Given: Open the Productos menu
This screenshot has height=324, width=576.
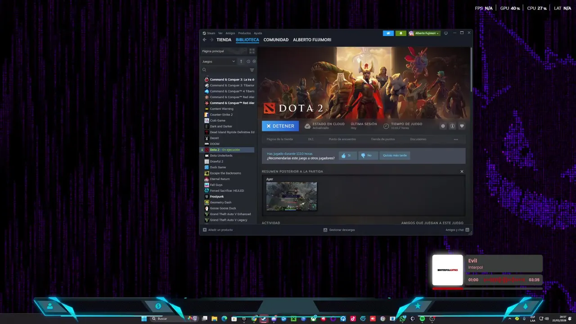Looking at the screenshot, I should [244, 33].
